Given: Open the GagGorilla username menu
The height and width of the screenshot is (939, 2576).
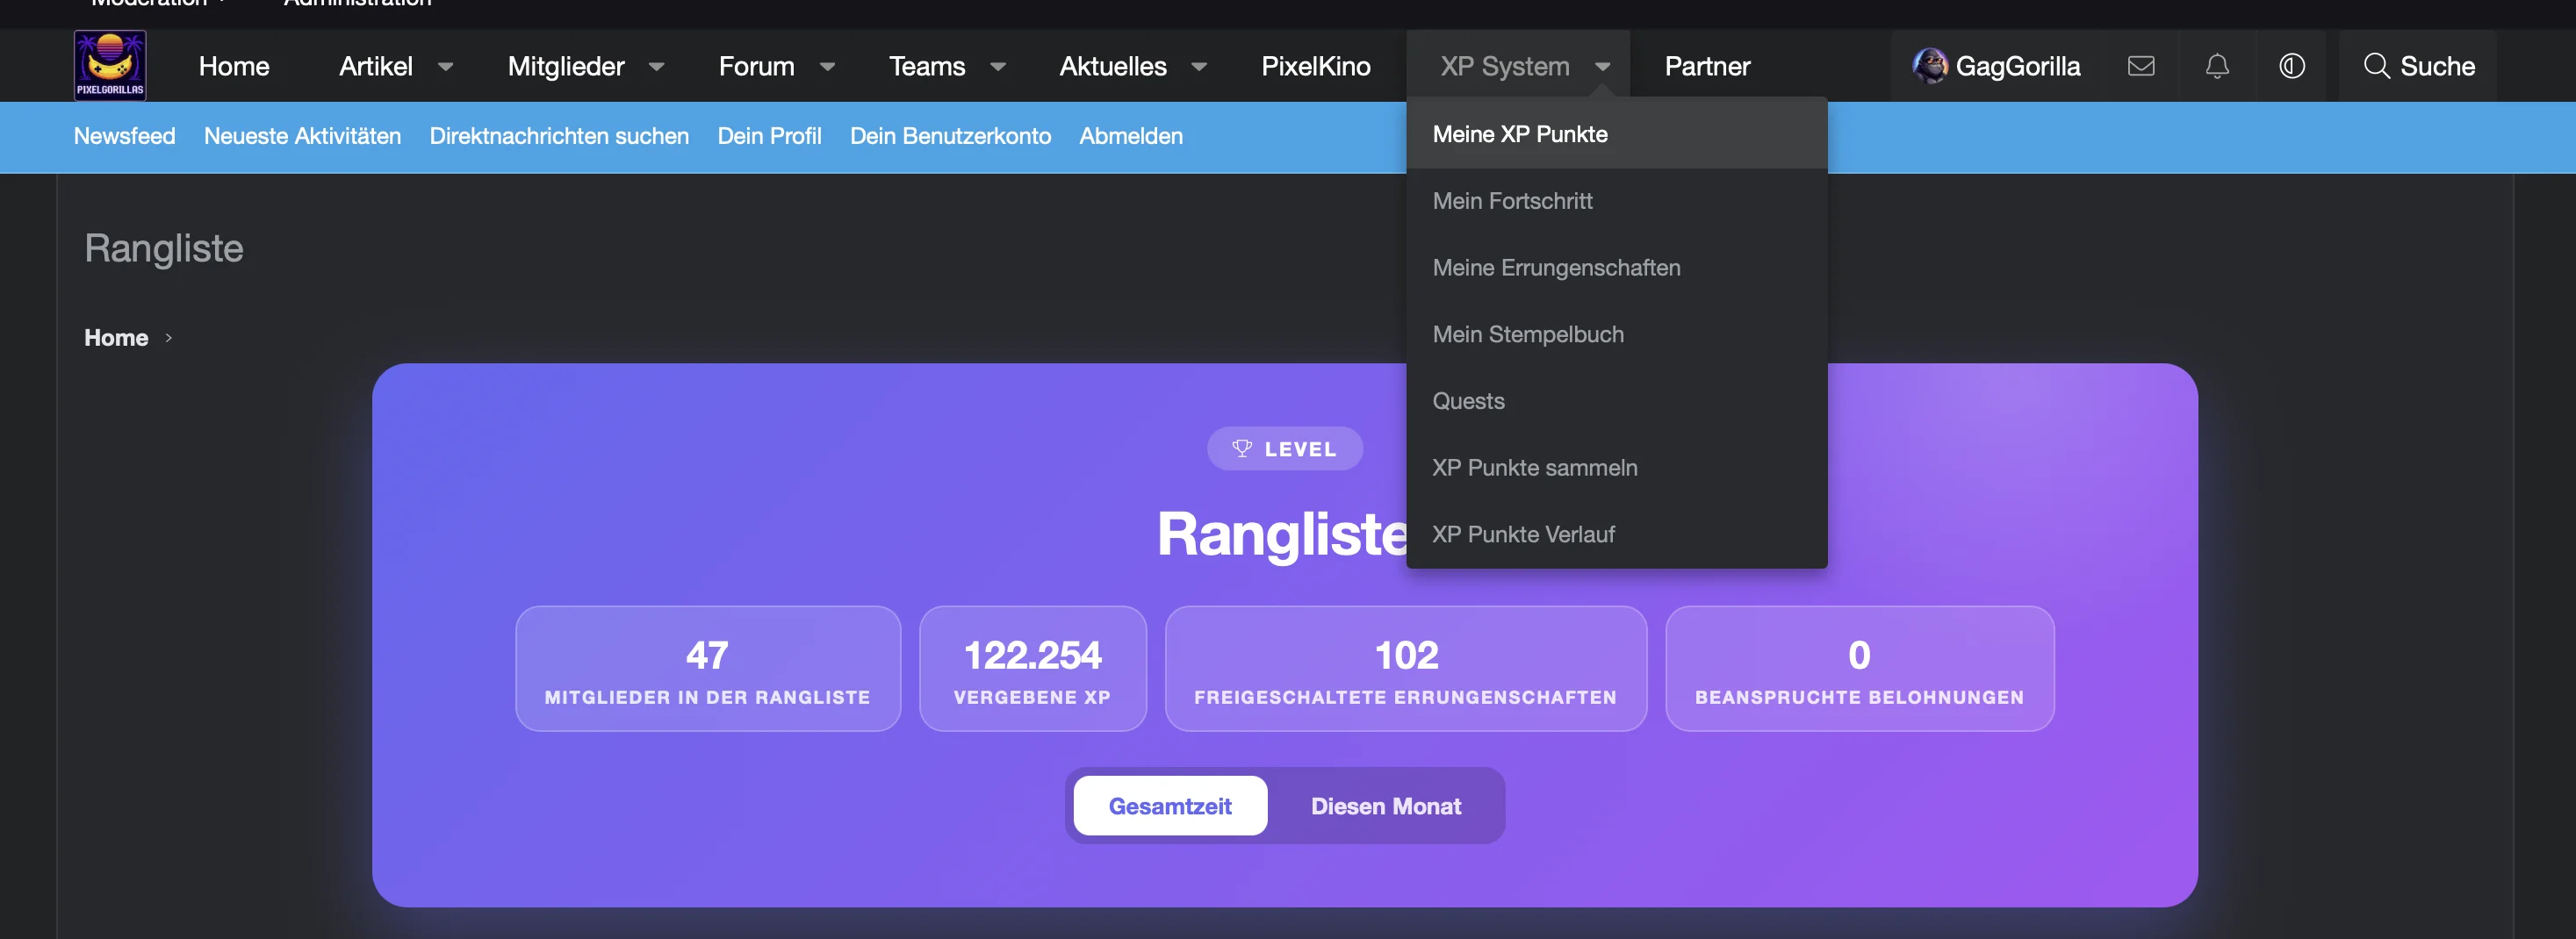Looking at the screenshot, I should [2017, 66].
